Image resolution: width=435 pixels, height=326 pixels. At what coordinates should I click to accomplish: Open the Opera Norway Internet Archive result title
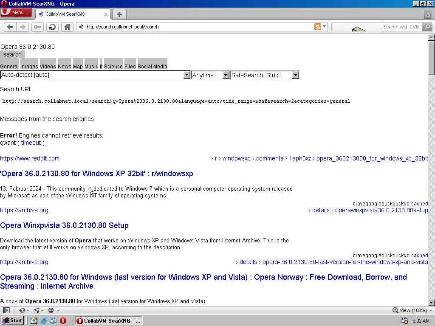(x=203, y=281)
